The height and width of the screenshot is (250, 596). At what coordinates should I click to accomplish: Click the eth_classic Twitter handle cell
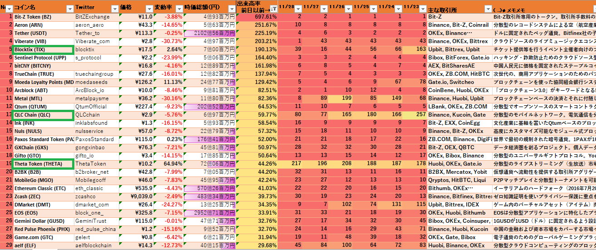click(97, 188)
